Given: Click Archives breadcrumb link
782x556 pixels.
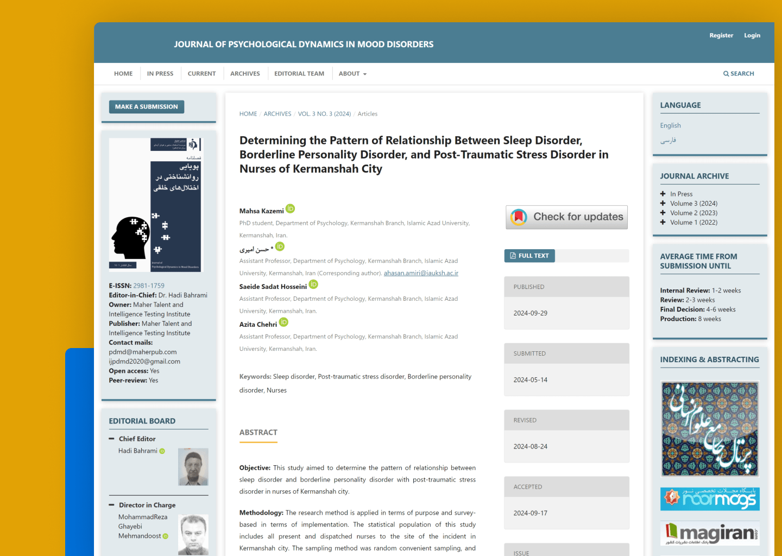Looking at the screenshot, I should pyautogui.click(x=278, y=114).
